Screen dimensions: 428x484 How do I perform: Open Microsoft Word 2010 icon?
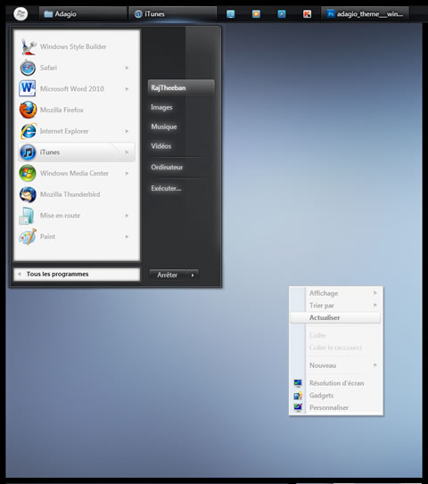point(28,88)
